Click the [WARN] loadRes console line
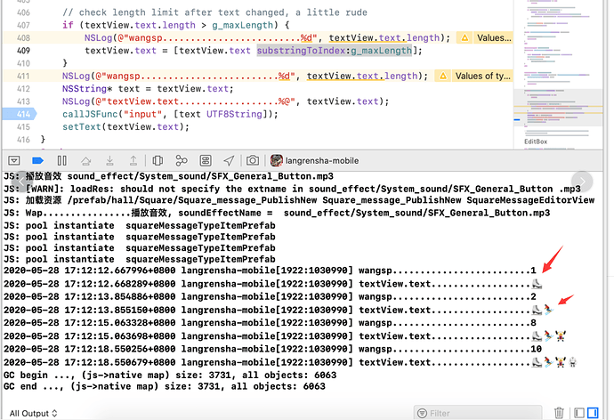The image size is (614, 420). point(292,189)
